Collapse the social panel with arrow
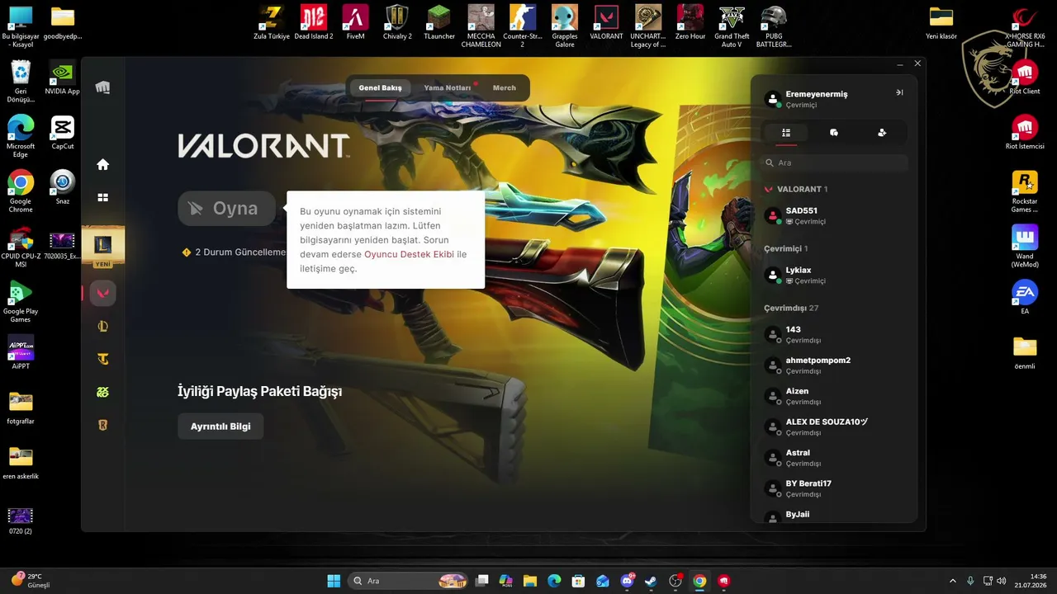The image size is (1057, 594). coord(899,92)
